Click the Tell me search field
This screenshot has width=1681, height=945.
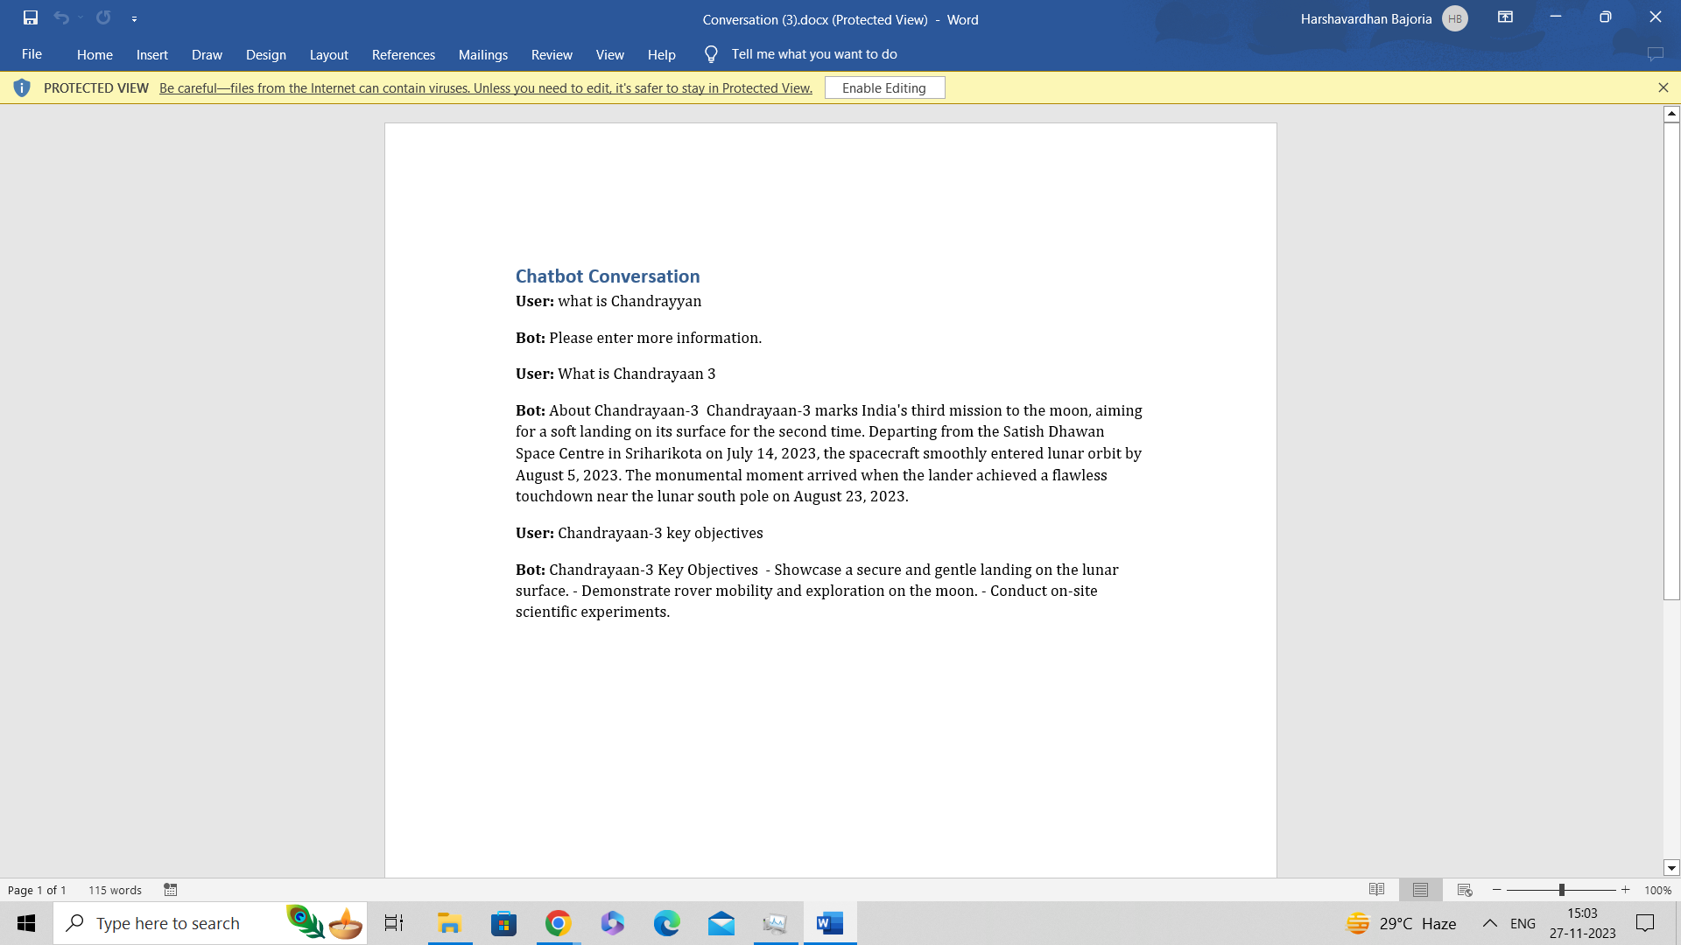pyautogui.click(x=813, y=54)
